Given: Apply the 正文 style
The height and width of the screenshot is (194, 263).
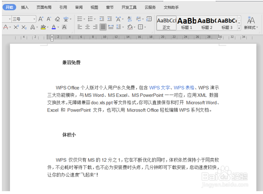Looking at the screenshot, I should tap(166, 23).
